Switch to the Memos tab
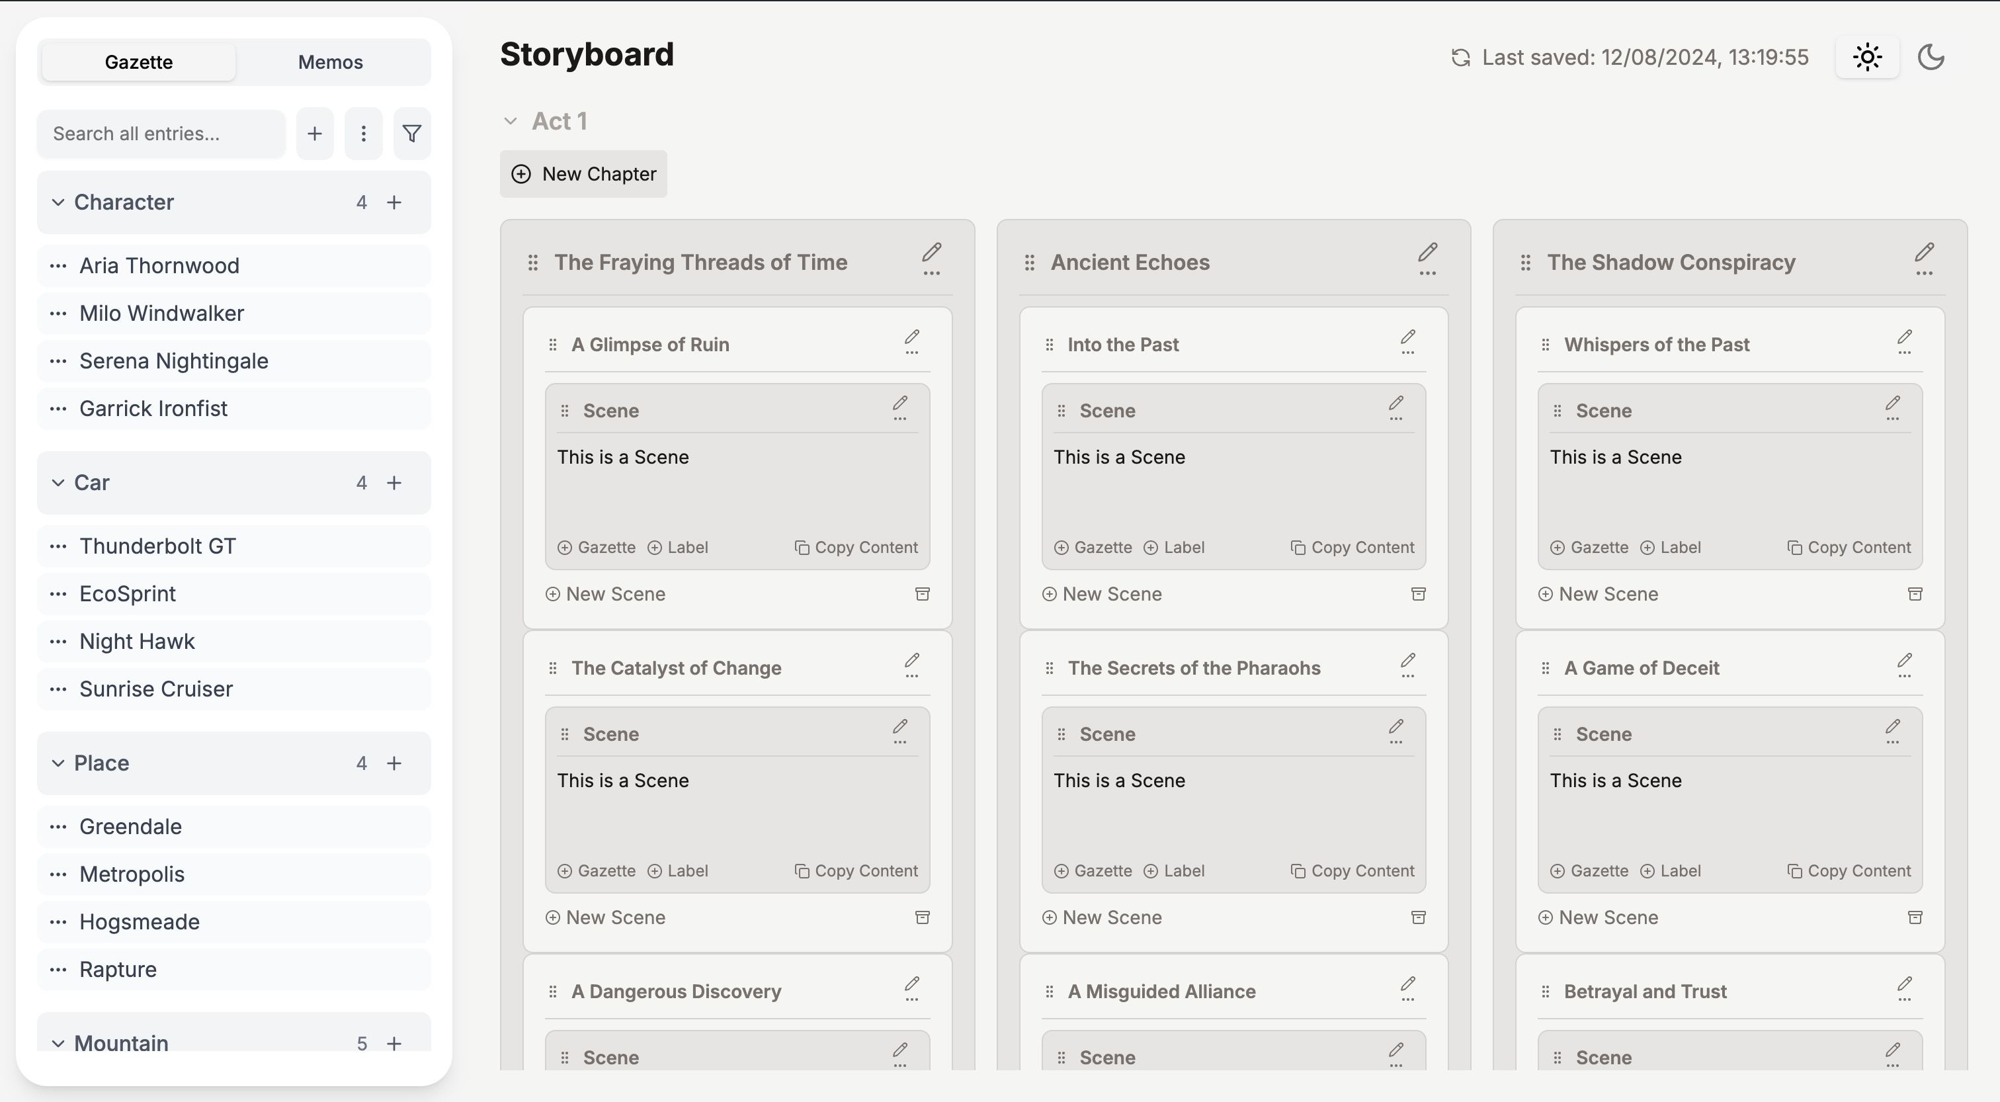This screenshot has height=1102, width=2000. [x=331, y=60]
